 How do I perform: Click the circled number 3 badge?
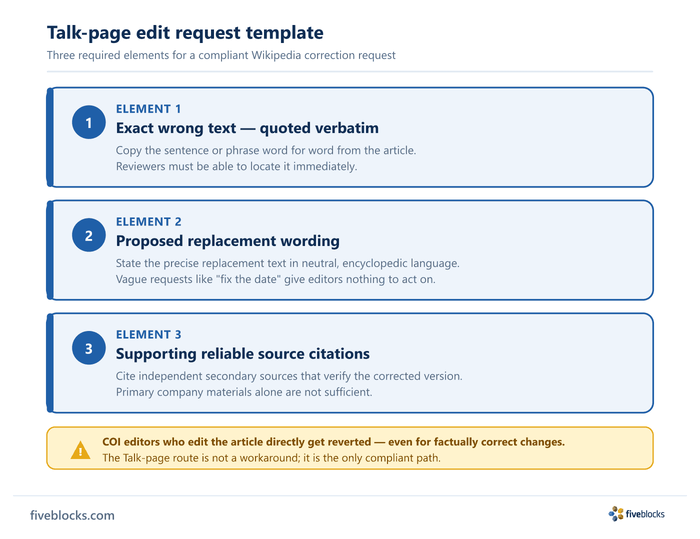coord(89,348)
